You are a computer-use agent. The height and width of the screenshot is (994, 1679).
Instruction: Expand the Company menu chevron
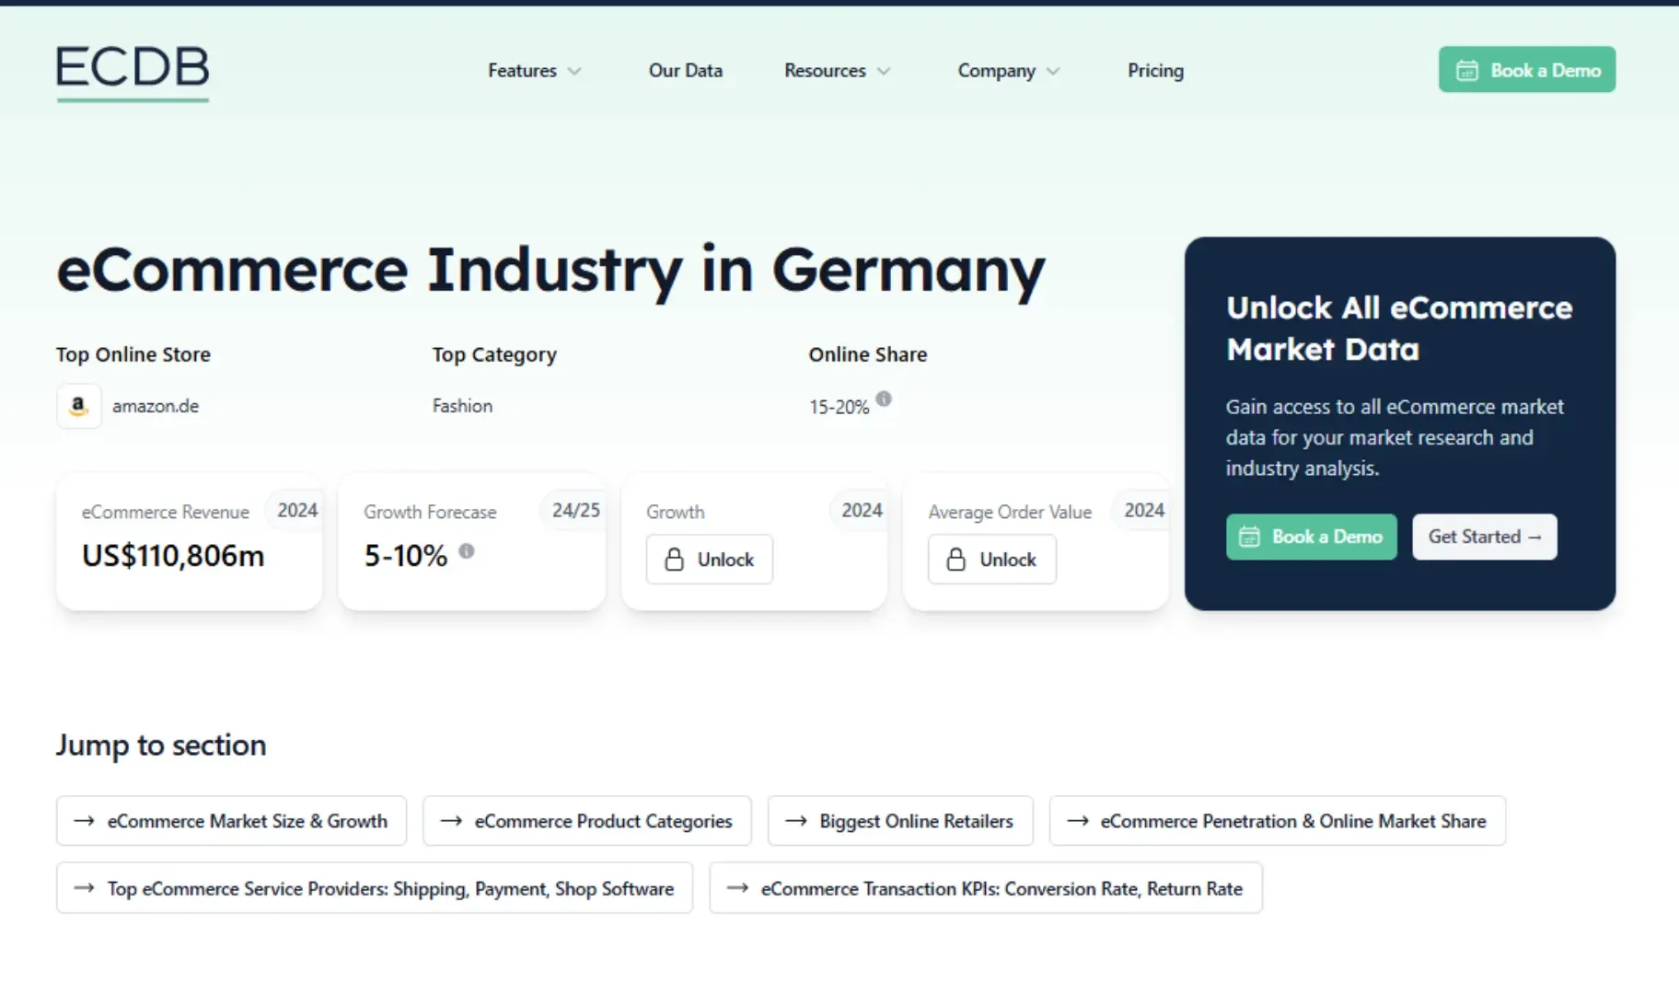[x=1053, y=71]
